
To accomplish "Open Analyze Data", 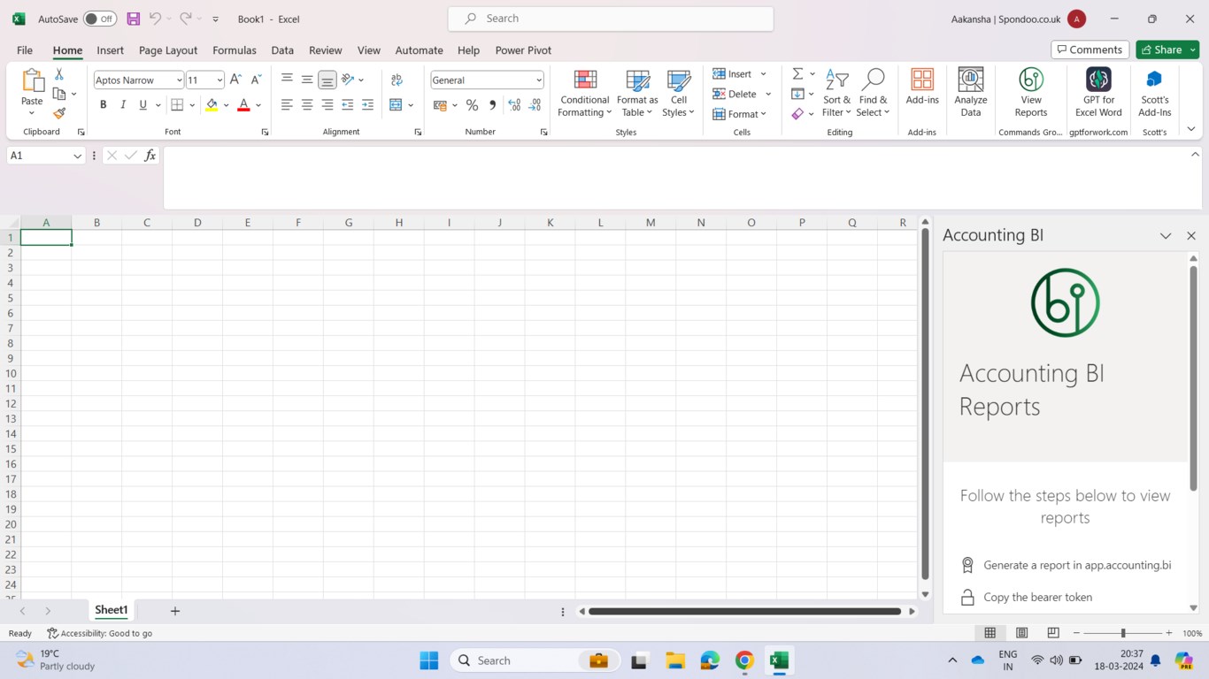I will tap(971, 93).
